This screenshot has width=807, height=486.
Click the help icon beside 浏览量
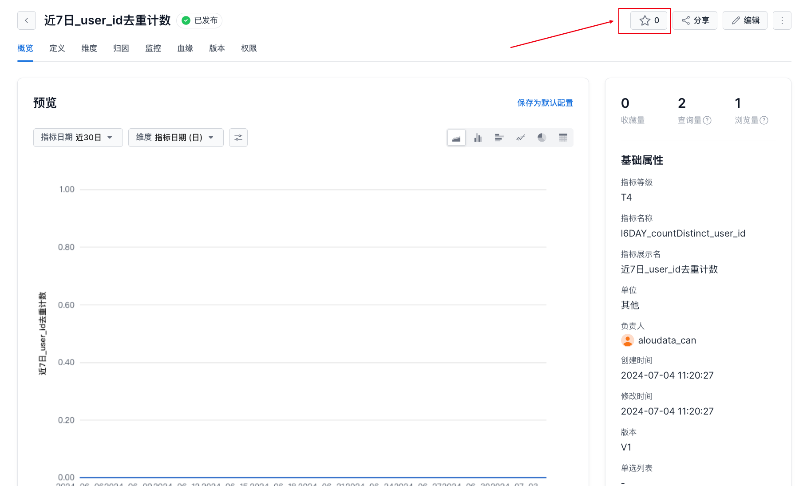764,120
